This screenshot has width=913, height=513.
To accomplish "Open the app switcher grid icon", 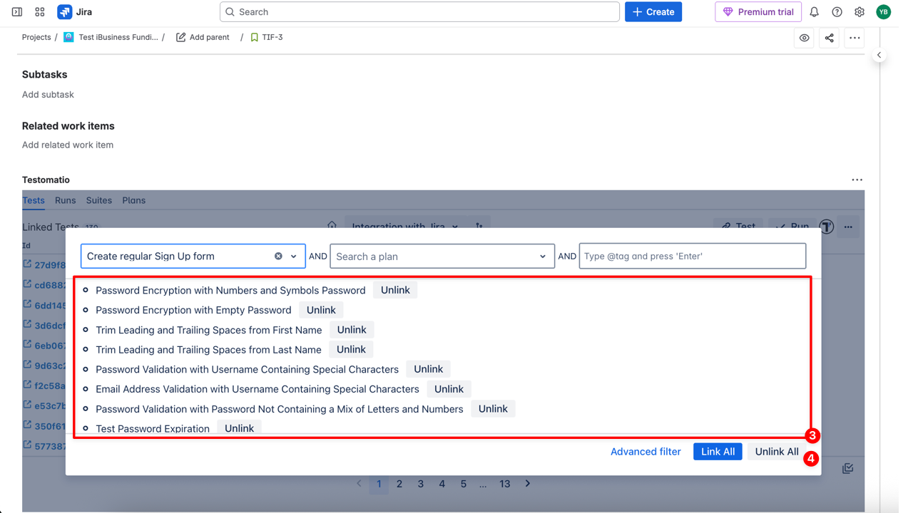I will click(40, 12).
